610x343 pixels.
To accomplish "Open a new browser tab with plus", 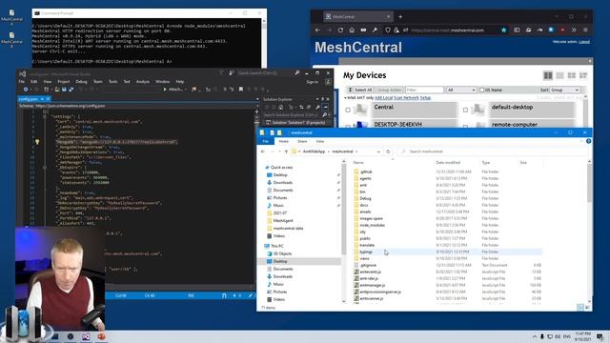I will point(400,17).
